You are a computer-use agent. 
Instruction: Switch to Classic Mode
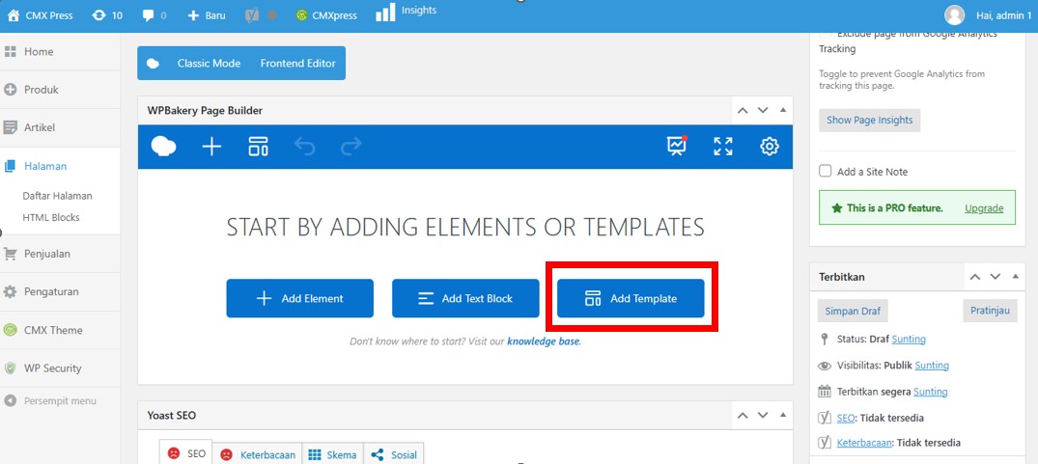click(209, 64)
